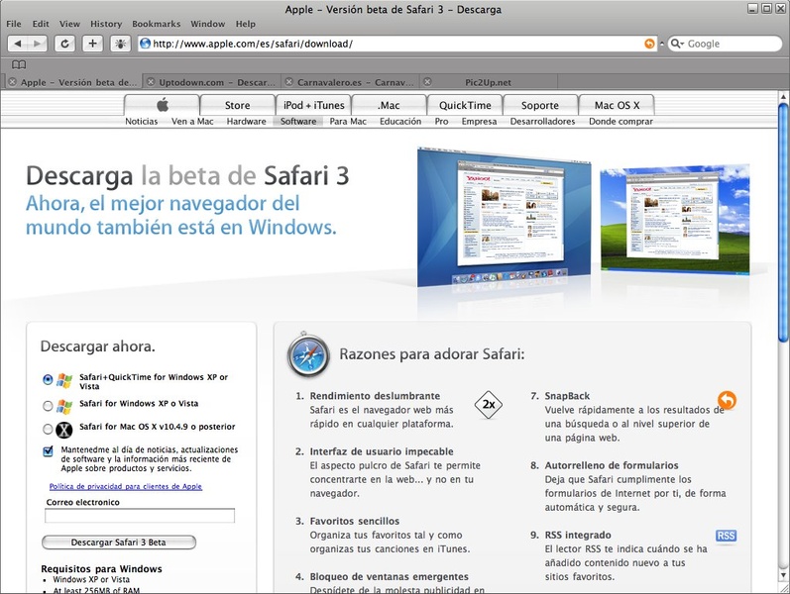Select Safari for Windows XP o Vista option

point(48,405)
